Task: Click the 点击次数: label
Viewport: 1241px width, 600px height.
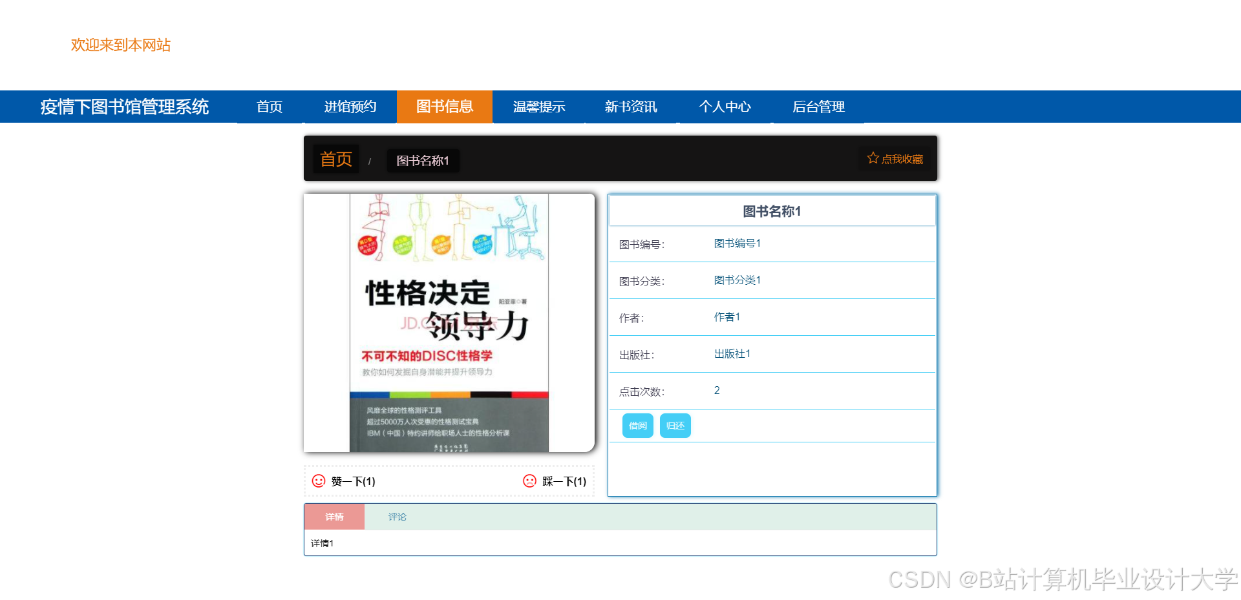Action: pos(642,391)
